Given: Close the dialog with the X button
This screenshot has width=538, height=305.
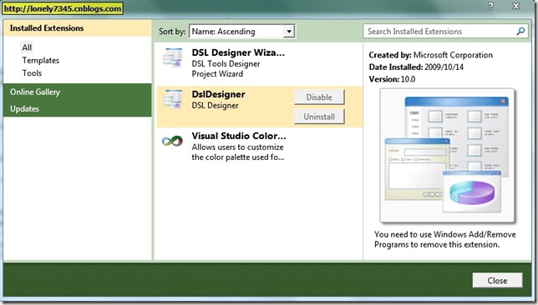Looking at the screenshot, I should (515, 6).
